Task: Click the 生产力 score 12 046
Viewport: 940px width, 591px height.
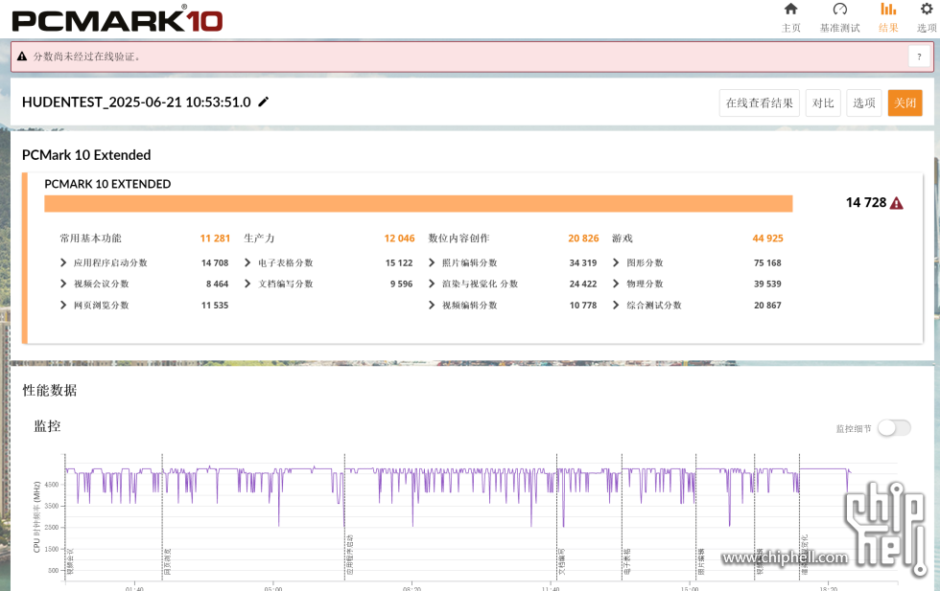Action: (399, 239)
